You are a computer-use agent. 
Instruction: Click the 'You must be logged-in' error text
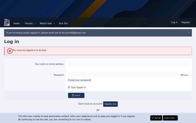pyautogui.click(x=30, y=50)
